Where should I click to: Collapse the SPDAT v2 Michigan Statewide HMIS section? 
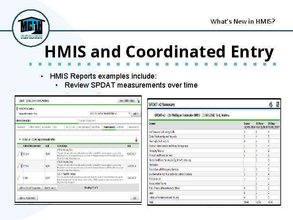tap(20, 139)
